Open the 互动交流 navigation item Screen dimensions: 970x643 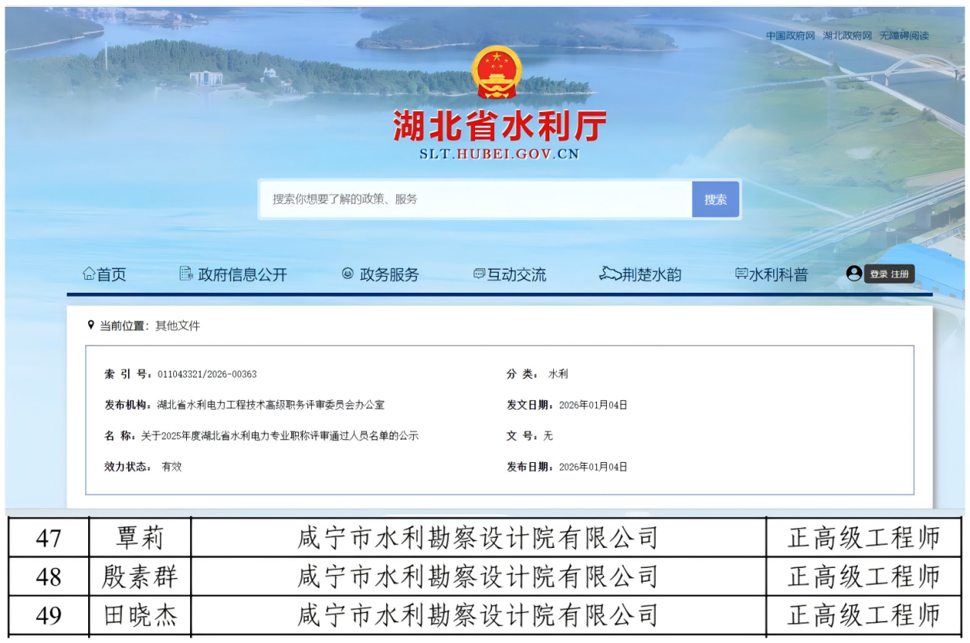pos(516,274)
